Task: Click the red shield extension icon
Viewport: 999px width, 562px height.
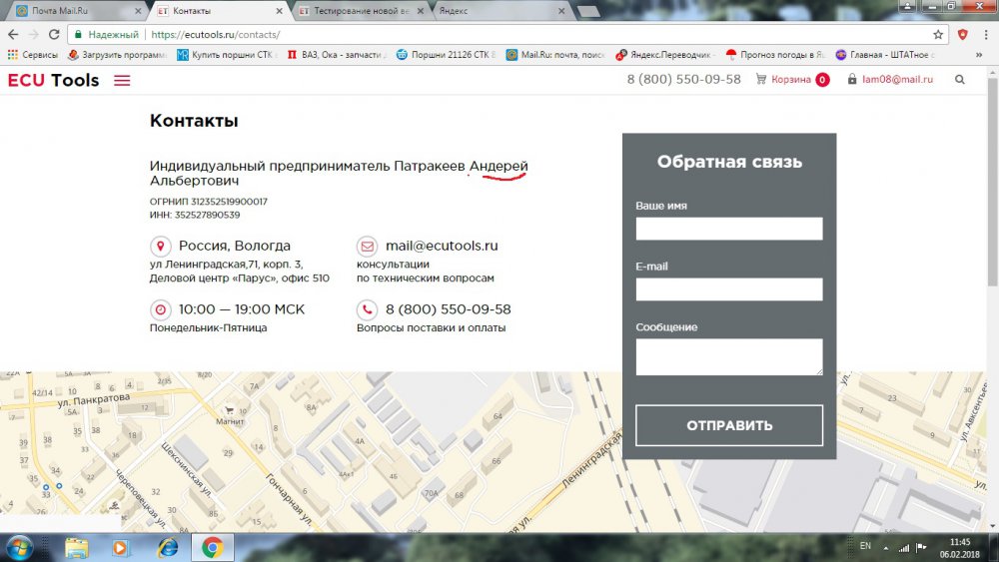Action: pyautogui.click(x=963, y=34)
